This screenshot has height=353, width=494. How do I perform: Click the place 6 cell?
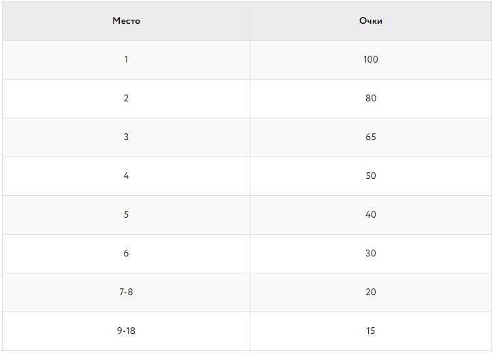[126, 254]
